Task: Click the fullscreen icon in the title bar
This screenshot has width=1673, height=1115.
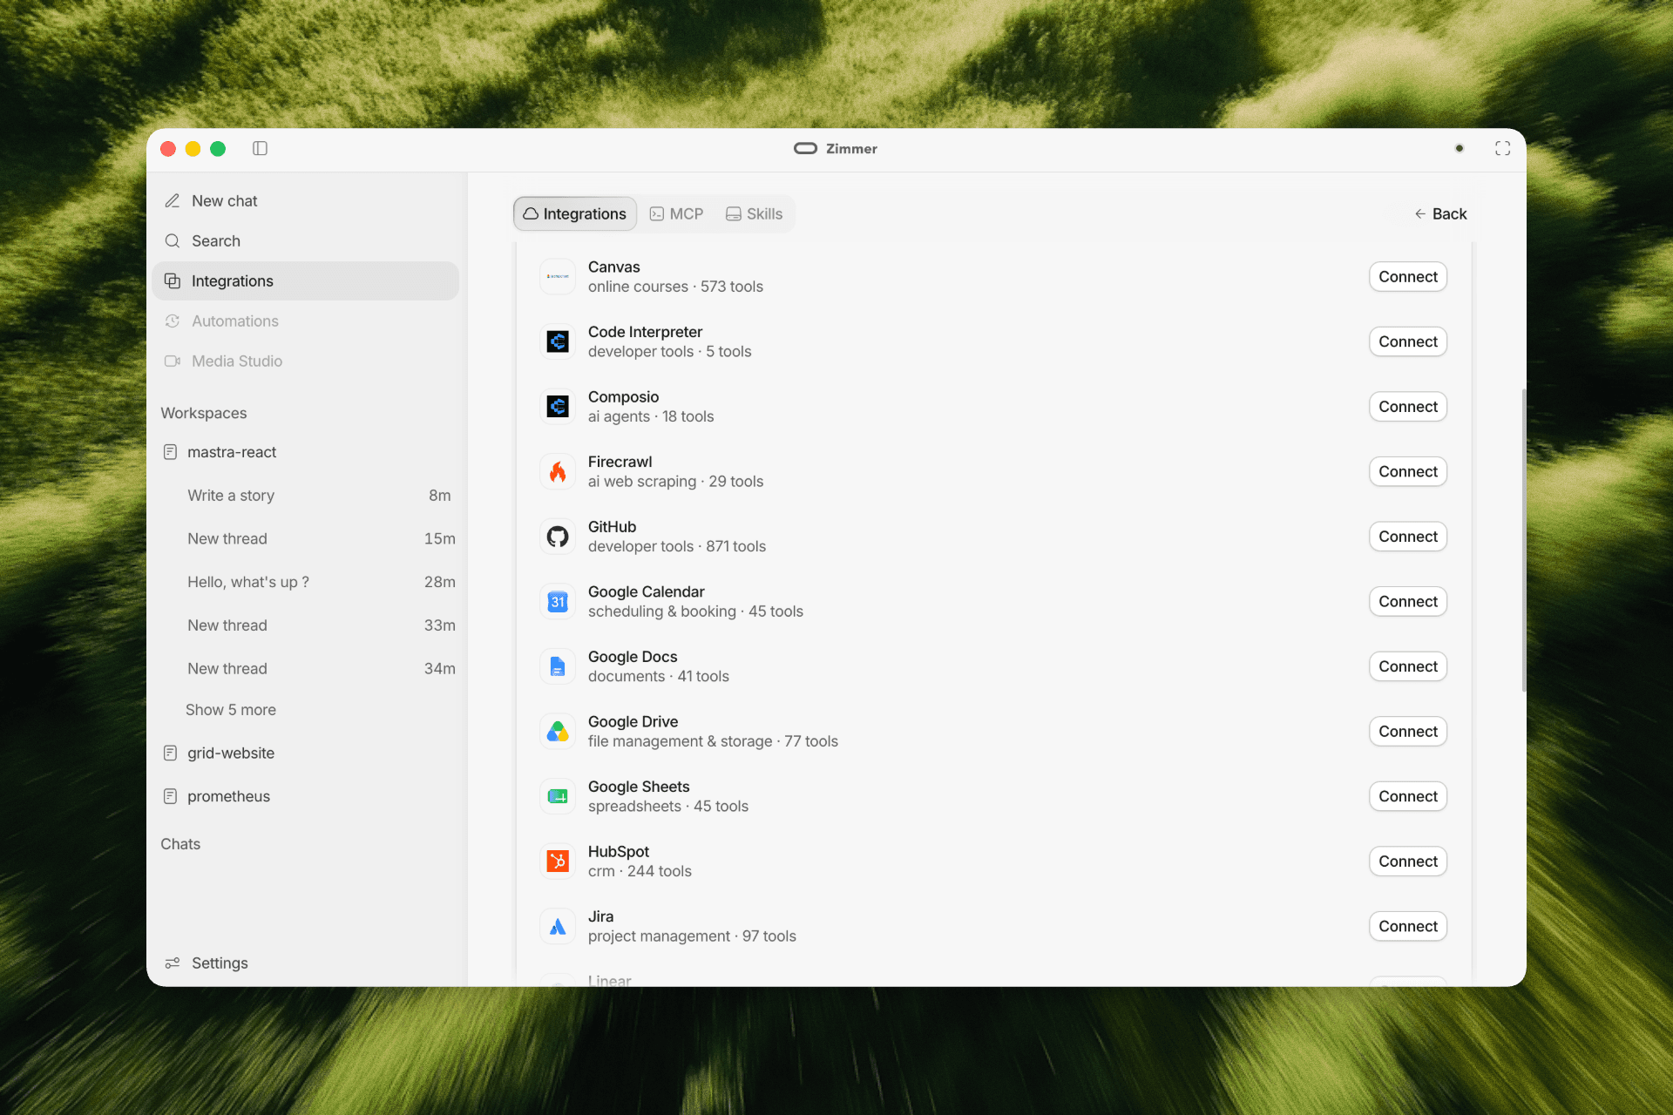Action: pyautogui.click(x=1502, y=148)
